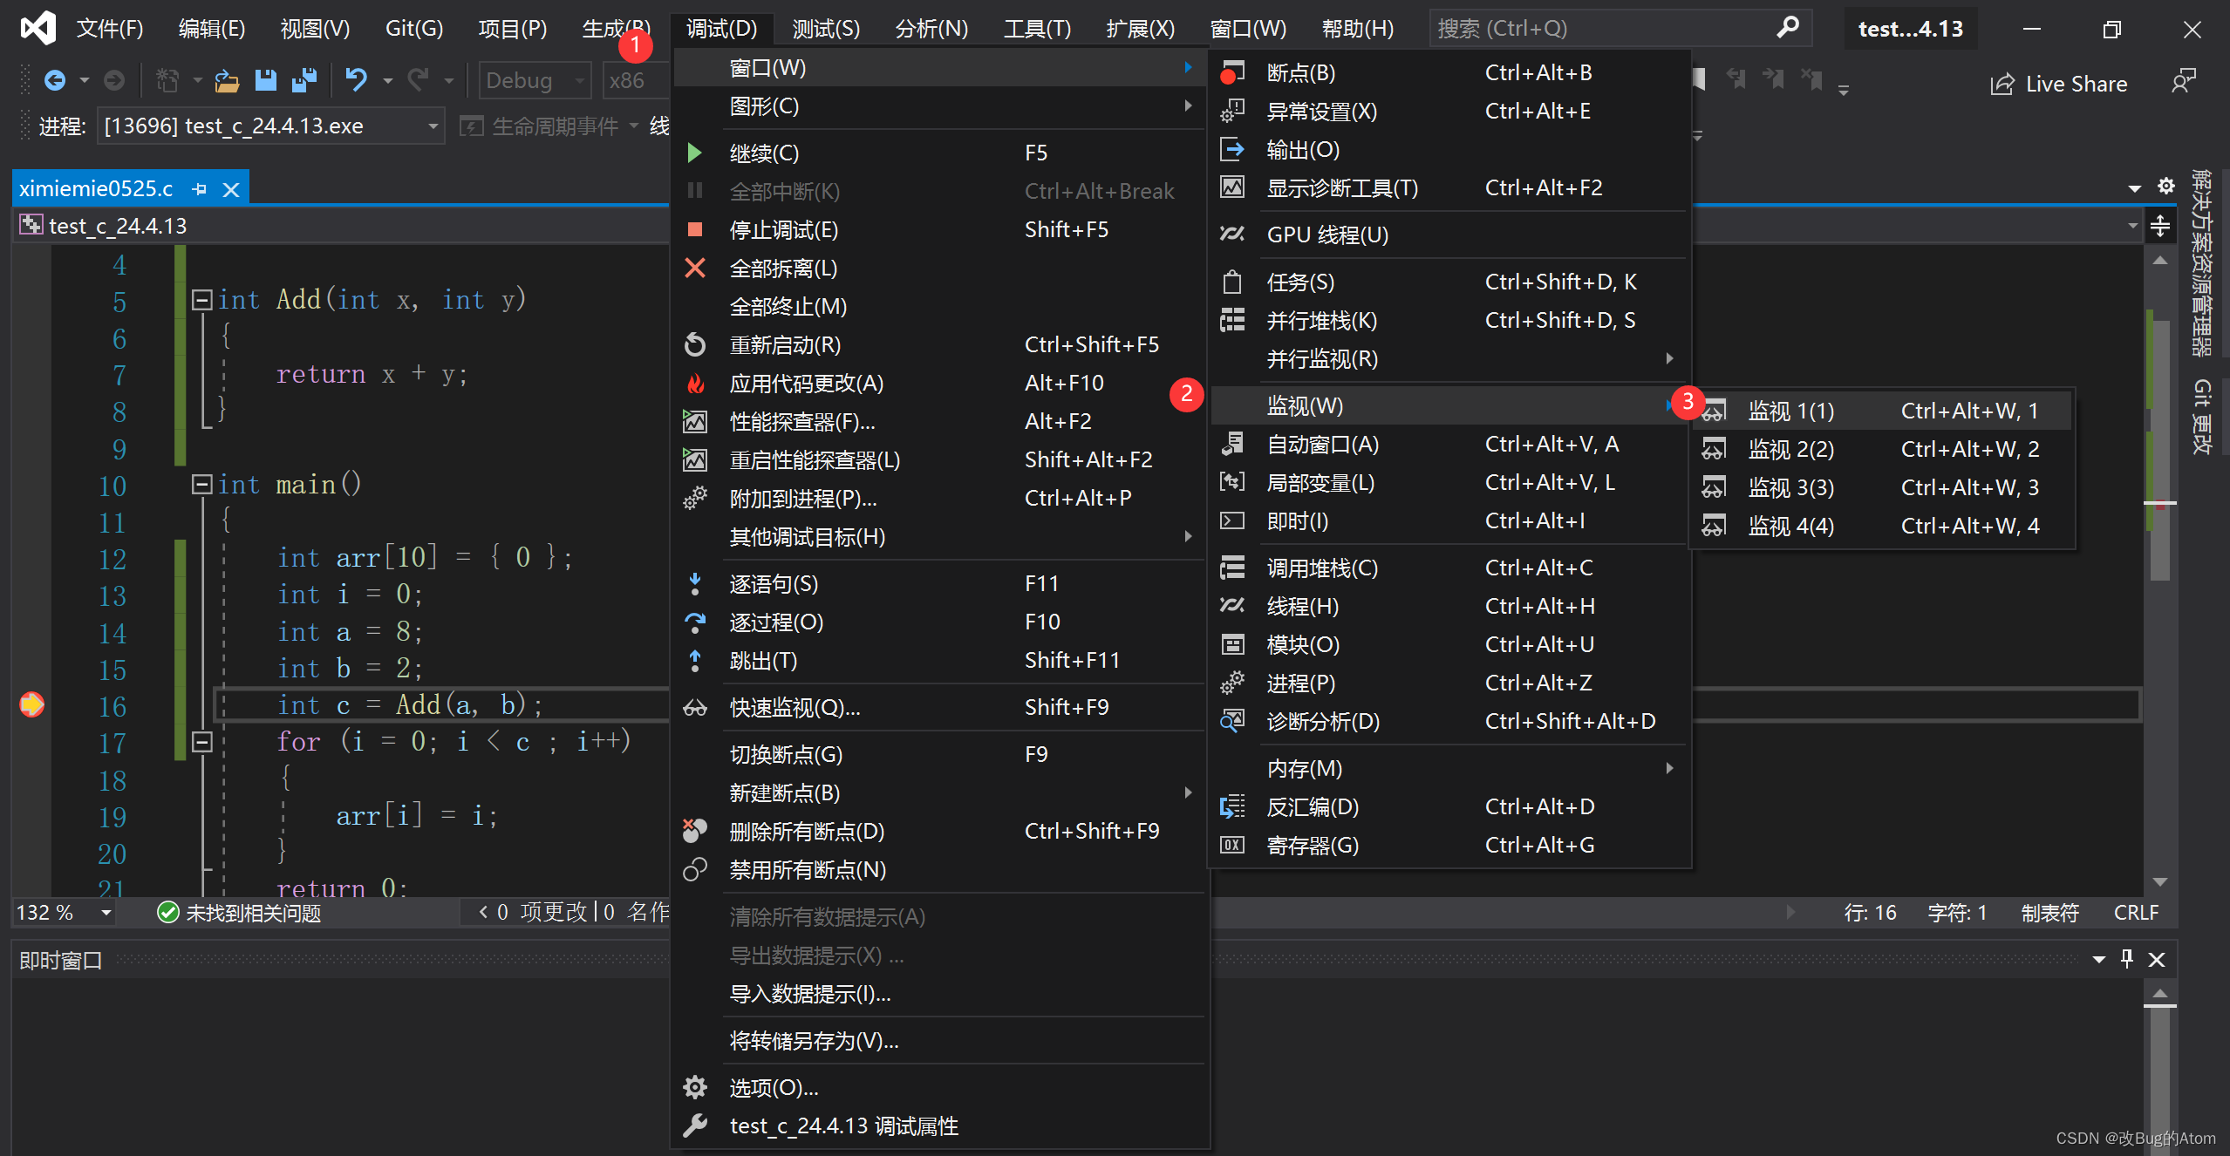Click the Save All toolbar icon

tap(303, 80)
